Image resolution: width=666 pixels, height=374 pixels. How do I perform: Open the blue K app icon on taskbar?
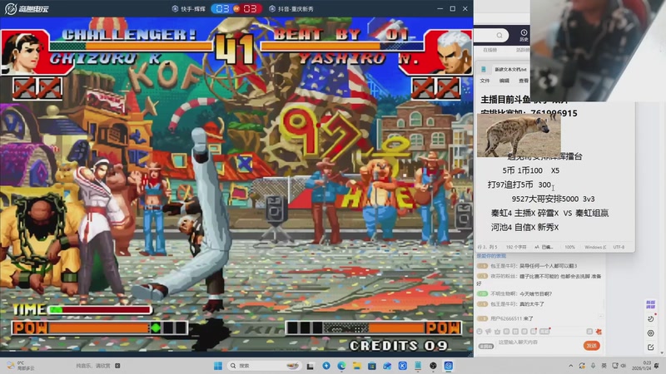pyautogui.click(x=403, y=366)
